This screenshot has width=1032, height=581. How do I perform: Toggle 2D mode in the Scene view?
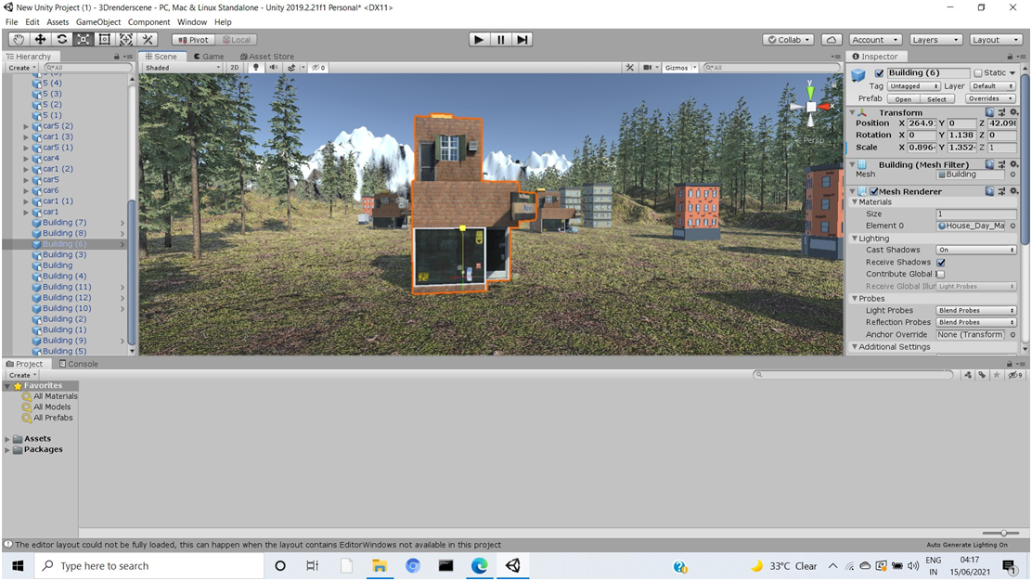235,67
